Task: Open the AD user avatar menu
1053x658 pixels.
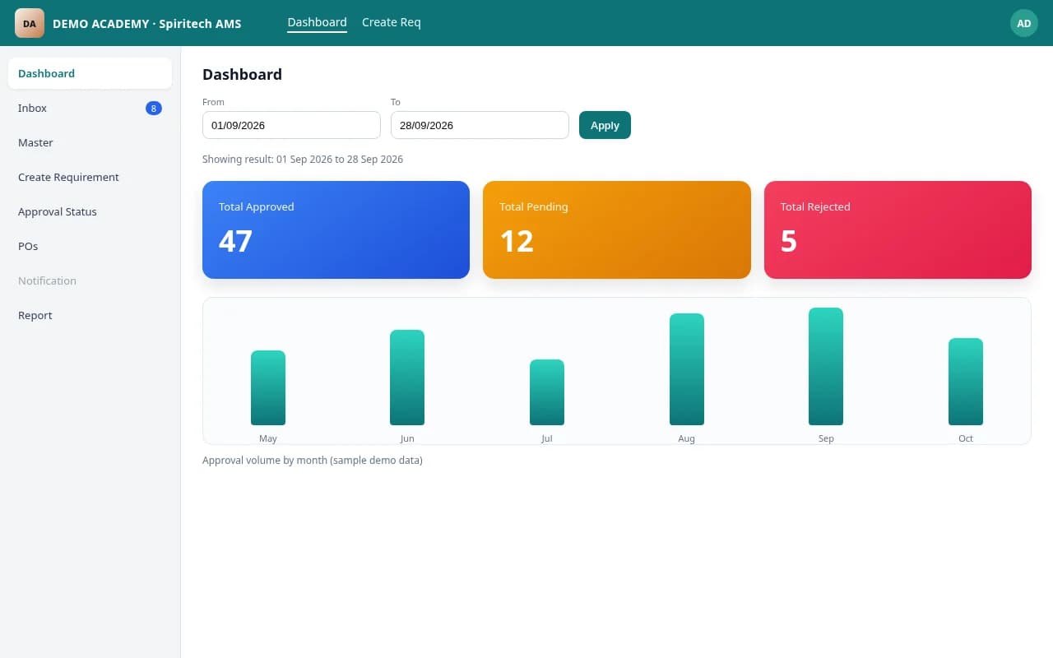Action: coord(1024,23)
